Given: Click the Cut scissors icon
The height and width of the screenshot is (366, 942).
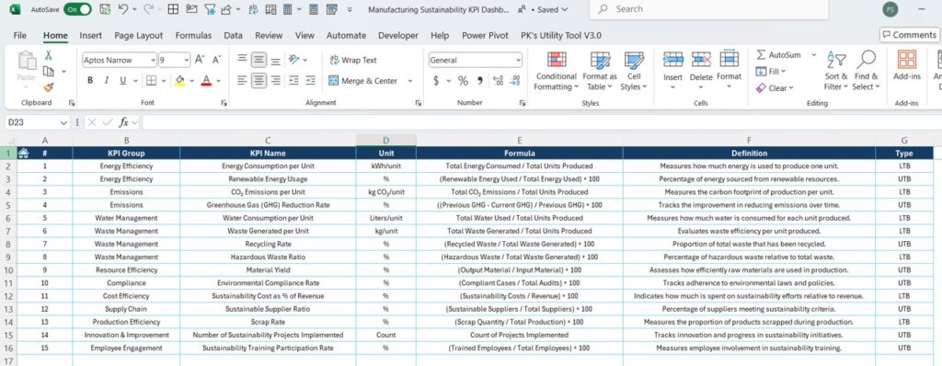Looking at the screenshot, I should [48, 55].
